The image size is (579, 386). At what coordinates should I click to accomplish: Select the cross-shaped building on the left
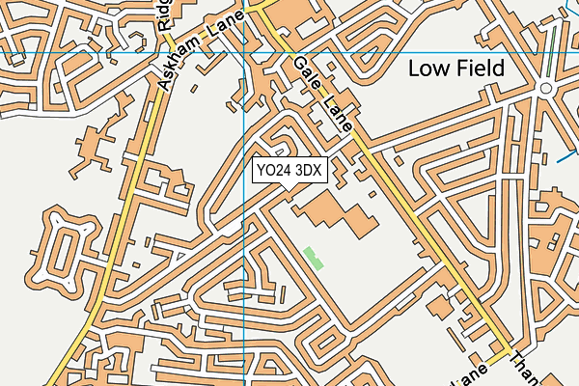(x=94, y=150)
